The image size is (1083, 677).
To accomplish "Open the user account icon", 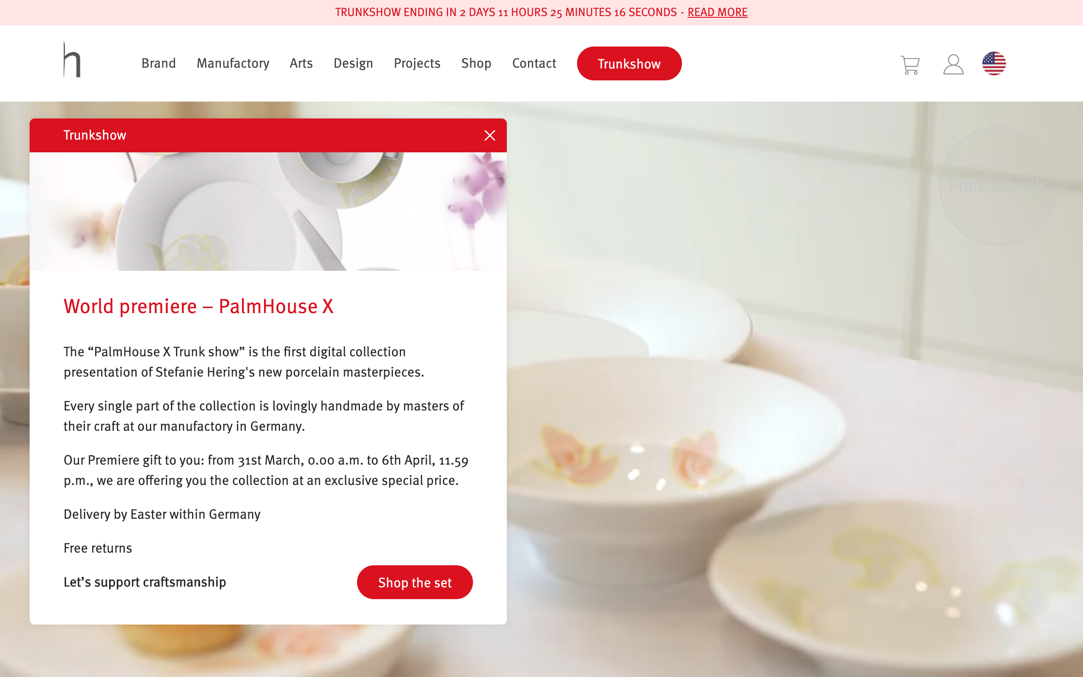I will coord(953,64).
